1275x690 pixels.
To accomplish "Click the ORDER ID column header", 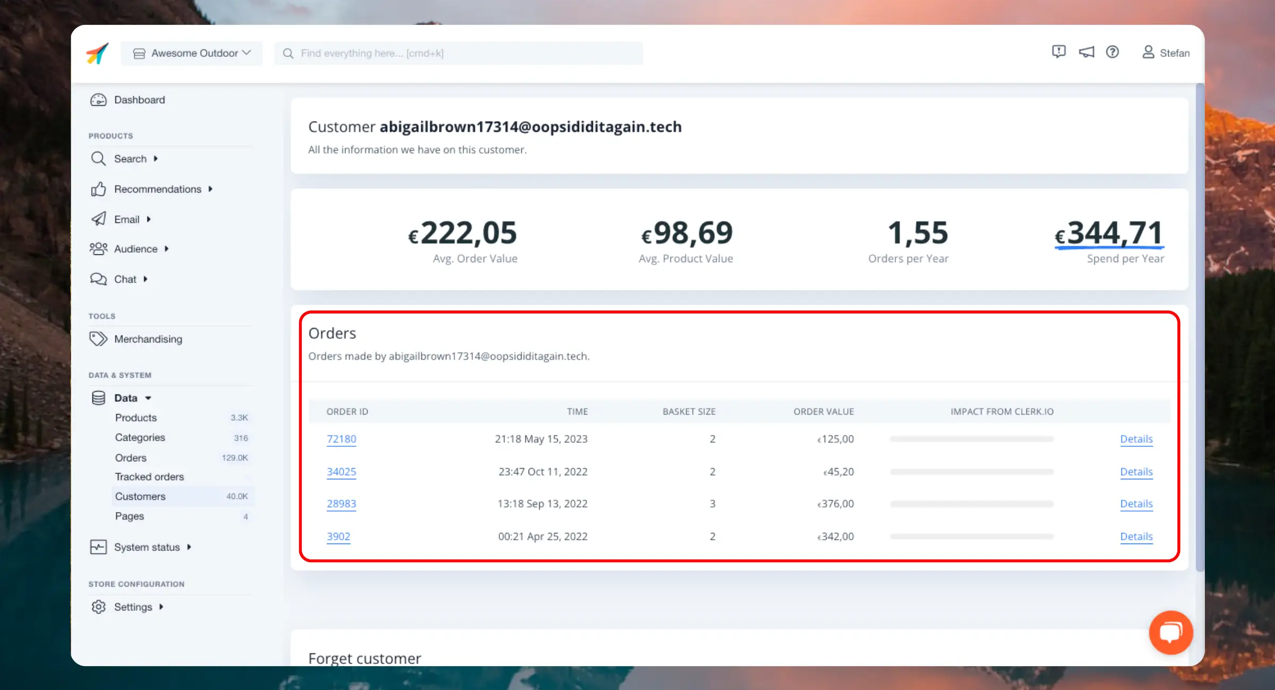I will [x=347, y=411].
